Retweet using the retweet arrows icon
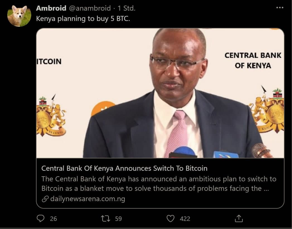 (x=105, y=218)
